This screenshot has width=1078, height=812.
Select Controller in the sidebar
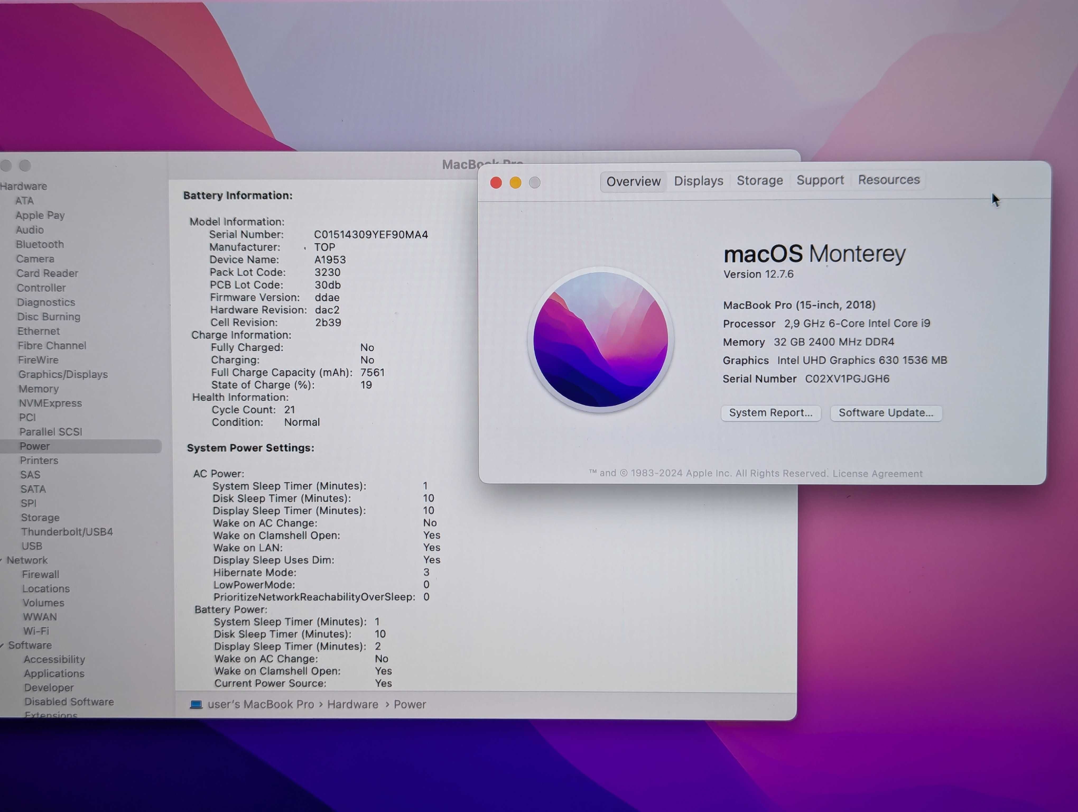41,288
